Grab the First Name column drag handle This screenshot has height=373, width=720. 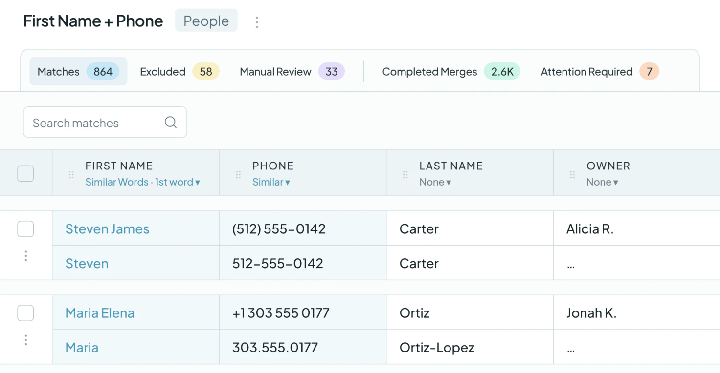(71, 174)
